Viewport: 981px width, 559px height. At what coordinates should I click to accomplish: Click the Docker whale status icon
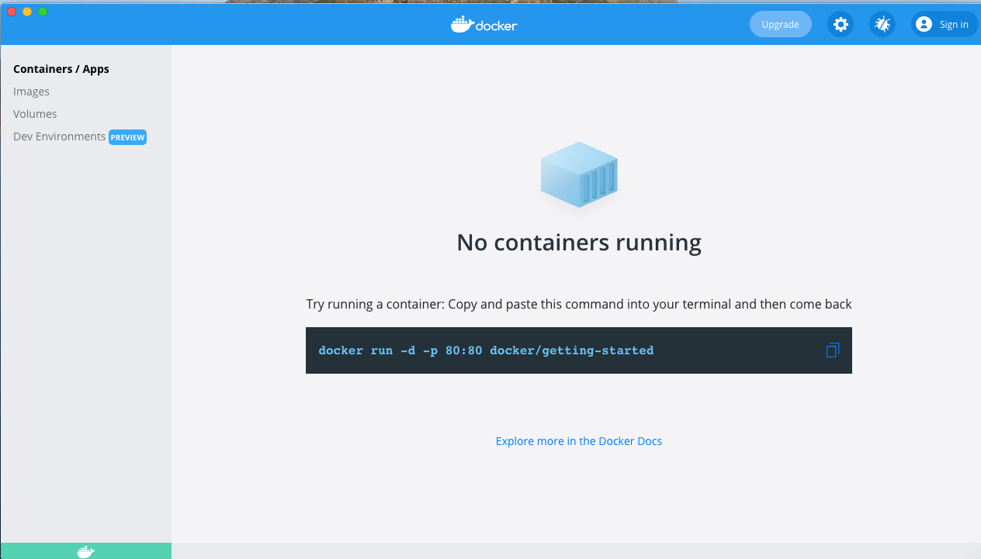point(86,551)
